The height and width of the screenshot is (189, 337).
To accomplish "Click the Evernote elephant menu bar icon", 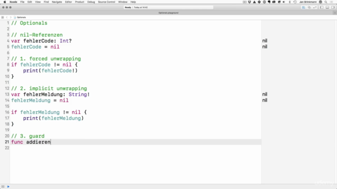I will [x=269, y=2].
